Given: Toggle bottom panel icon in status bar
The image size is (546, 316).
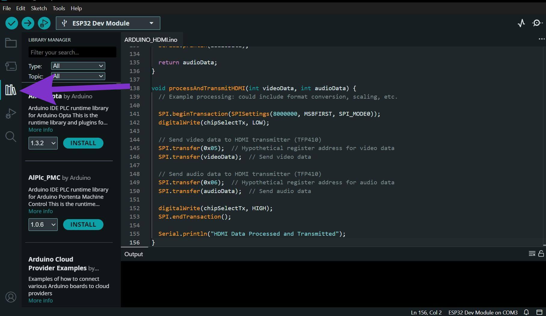Looking at the screenshot, I should click(539, 312).
